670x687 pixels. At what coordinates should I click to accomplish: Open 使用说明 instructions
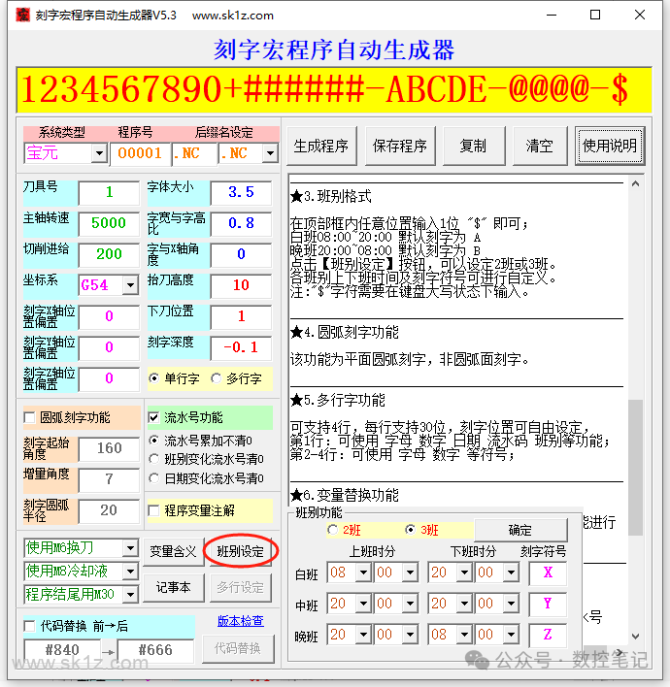coord(610,146)
